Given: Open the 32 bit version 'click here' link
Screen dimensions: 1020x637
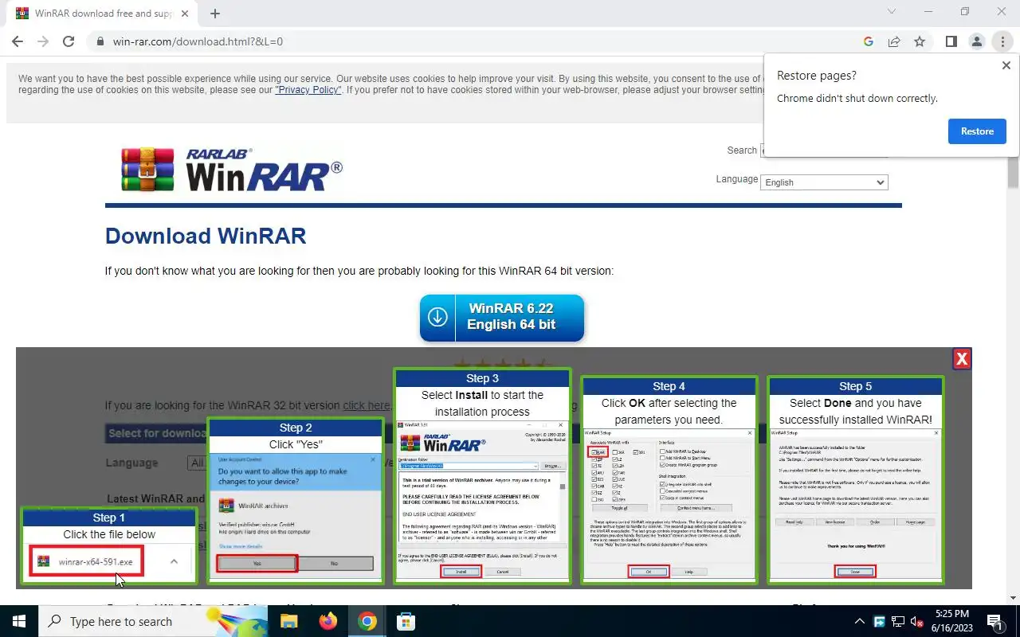Looking at the screenshot, I should [x=367, y=405].
